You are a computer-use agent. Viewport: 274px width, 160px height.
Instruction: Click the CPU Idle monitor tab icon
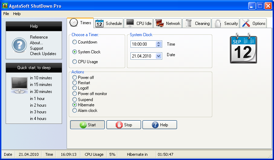click(x=130, y=23)
